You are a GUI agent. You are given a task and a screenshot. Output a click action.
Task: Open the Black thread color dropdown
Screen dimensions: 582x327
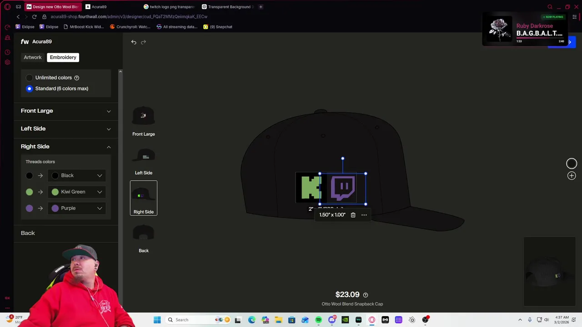tap(77, 175)
